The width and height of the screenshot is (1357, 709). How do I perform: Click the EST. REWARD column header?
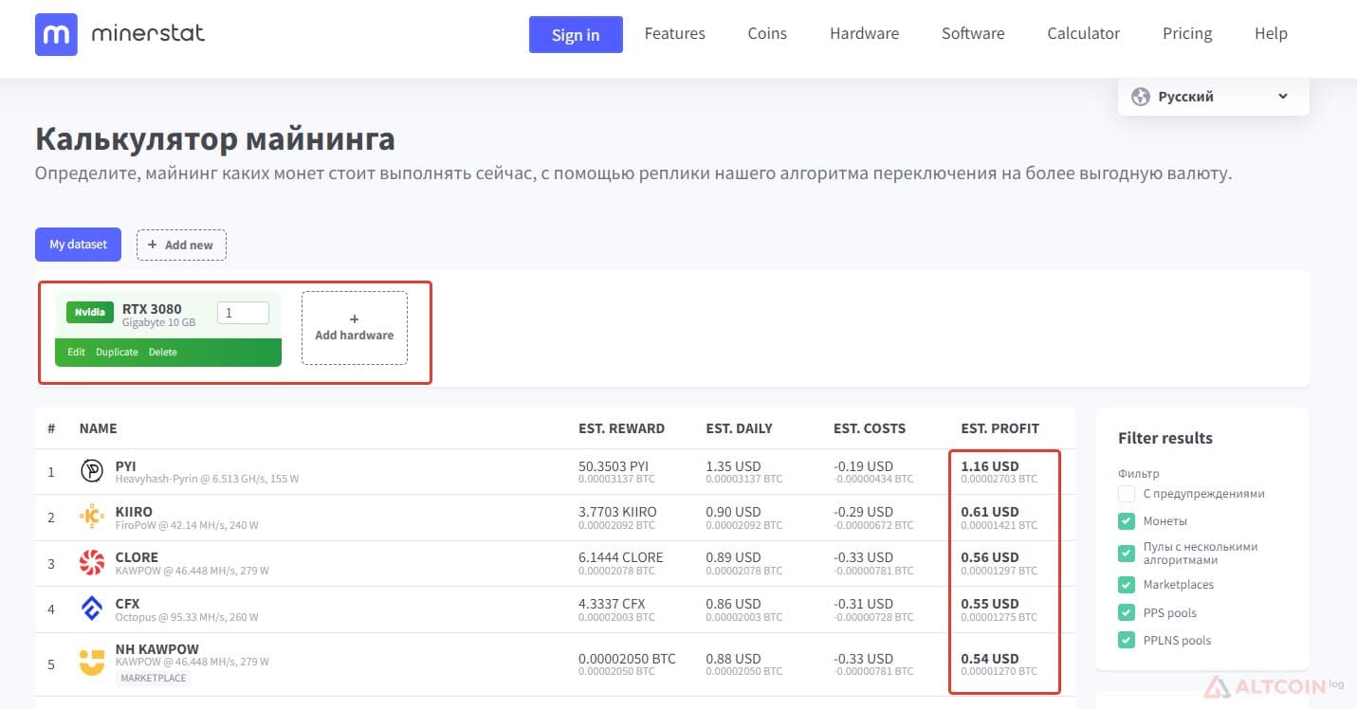point(621,428)
